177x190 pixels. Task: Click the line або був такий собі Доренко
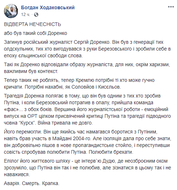tap(35, 33)
